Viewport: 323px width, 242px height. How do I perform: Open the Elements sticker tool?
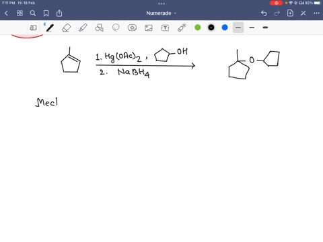[x=132, y=28]
